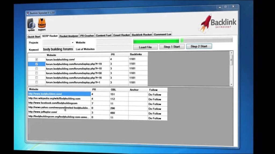Click Do Follow cell in Wikipedia row
Screen dimensions: 275x154
coord(157,99)
